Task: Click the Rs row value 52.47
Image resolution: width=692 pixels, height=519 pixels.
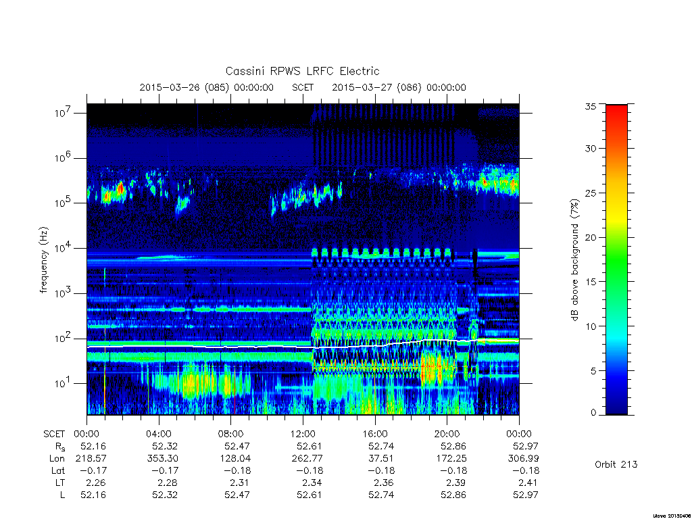Action: [x=237, y=446]
